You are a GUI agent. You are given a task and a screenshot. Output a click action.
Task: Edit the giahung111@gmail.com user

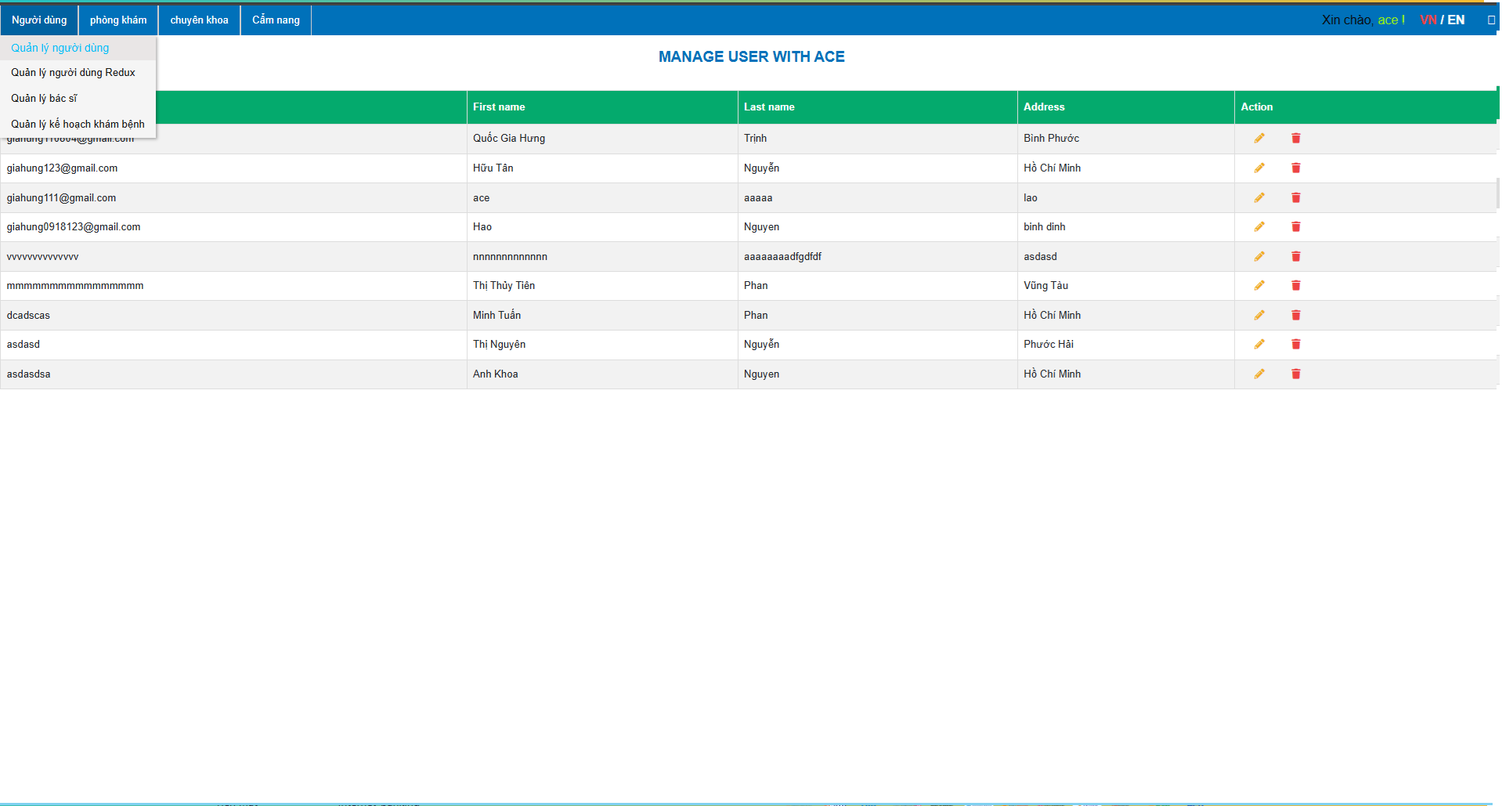click(x=1259, y=198)
